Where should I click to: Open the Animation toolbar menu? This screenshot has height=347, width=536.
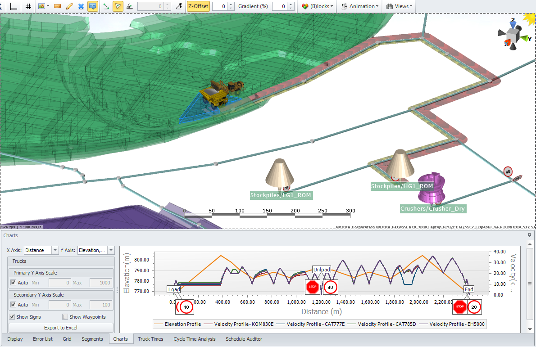360,6
